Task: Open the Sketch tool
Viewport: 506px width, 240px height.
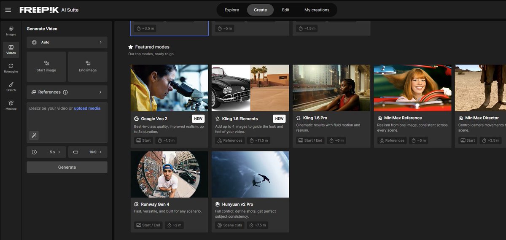Action: 11,87
